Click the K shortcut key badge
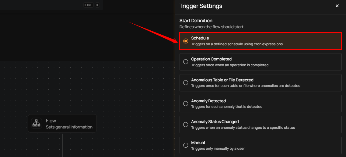 coord(97,5)
